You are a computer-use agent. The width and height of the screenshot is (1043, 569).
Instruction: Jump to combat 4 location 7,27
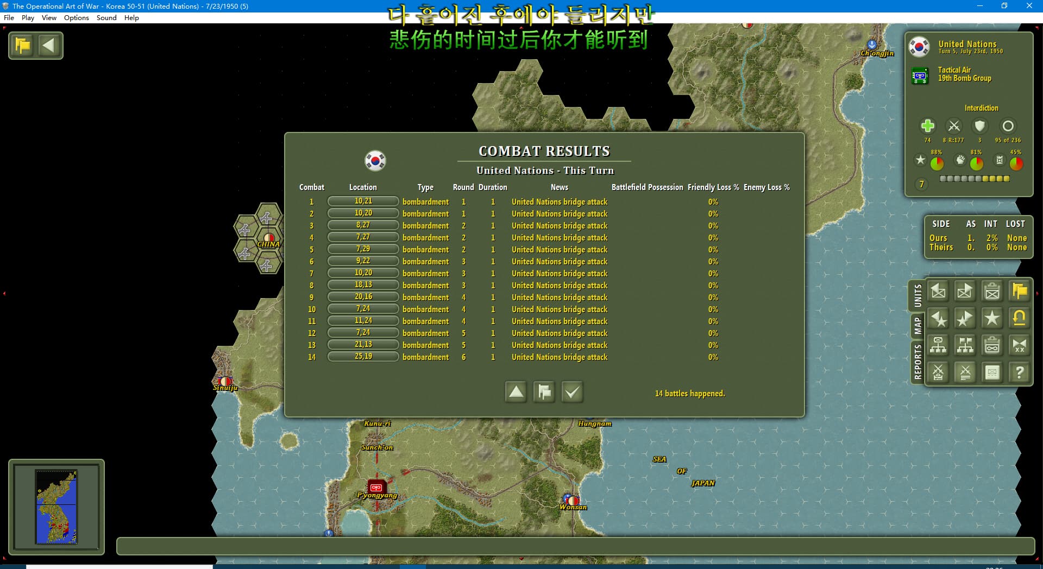pos(363,237)
